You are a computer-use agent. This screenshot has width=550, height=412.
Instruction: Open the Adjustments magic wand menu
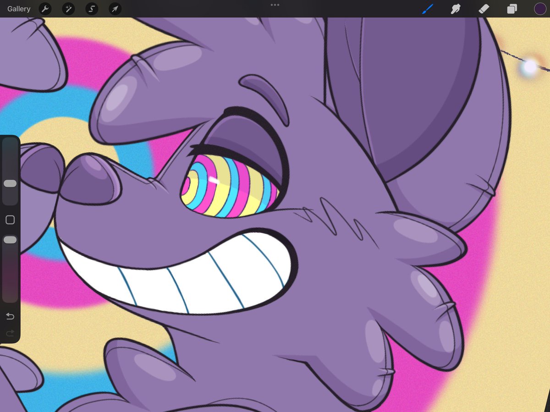[x=68, y=9]
